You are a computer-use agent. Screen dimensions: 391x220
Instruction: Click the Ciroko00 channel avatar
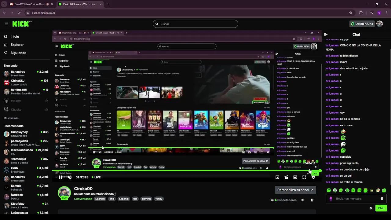(x=64, y=193)
